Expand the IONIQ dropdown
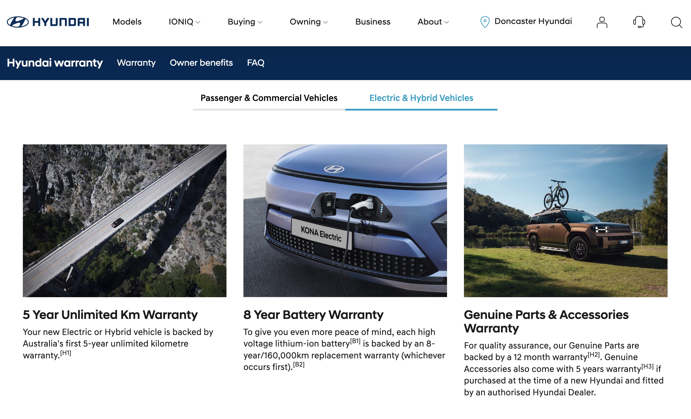This screenshot has width=691, height=419. (184, 22)
